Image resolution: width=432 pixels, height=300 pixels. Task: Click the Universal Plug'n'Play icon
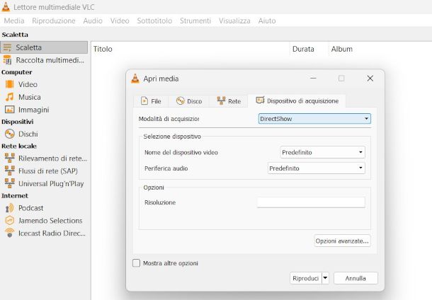10,183
